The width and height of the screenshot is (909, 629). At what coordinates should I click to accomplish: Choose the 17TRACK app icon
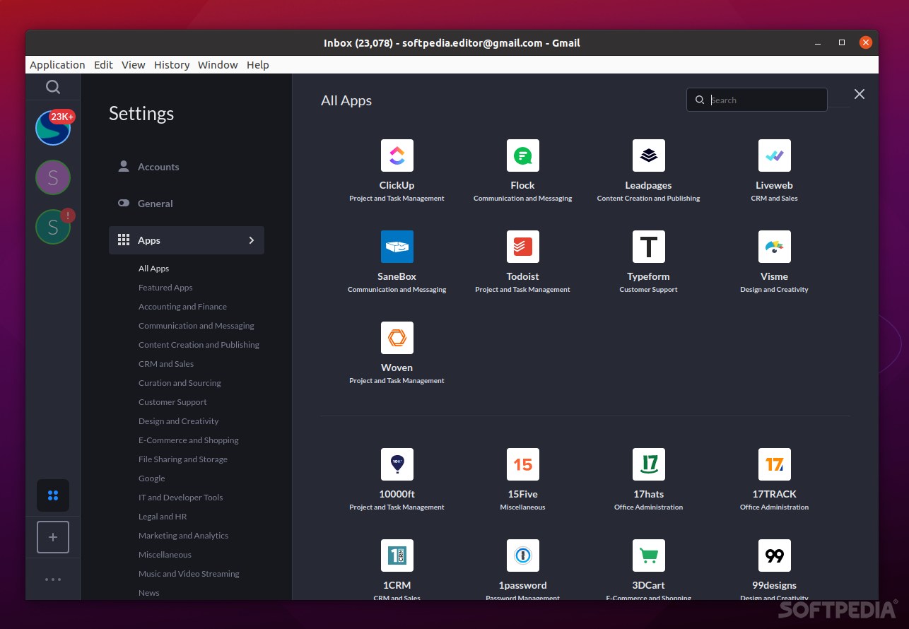point(775,464)
